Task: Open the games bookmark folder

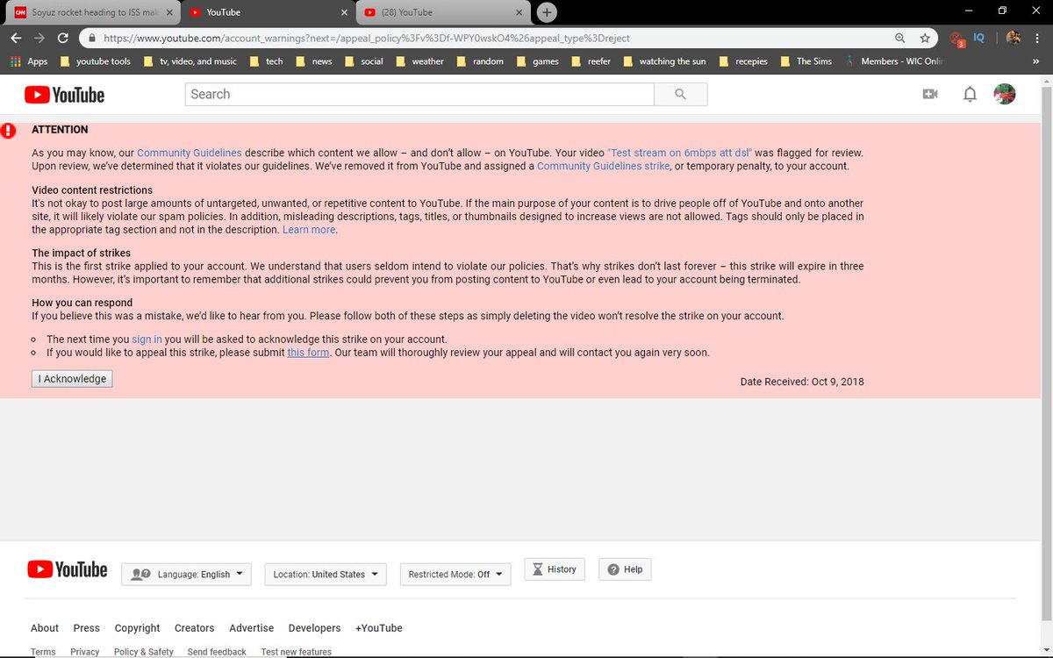Action: (537, 61)
